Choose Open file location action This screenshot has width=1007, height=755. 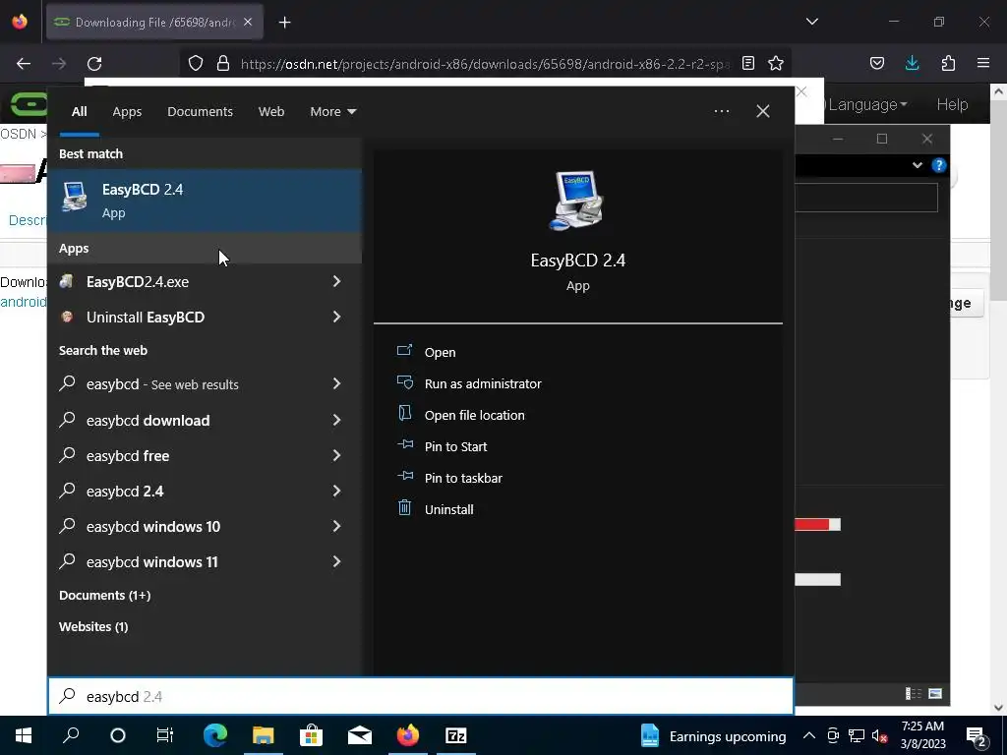click(474, 416)
